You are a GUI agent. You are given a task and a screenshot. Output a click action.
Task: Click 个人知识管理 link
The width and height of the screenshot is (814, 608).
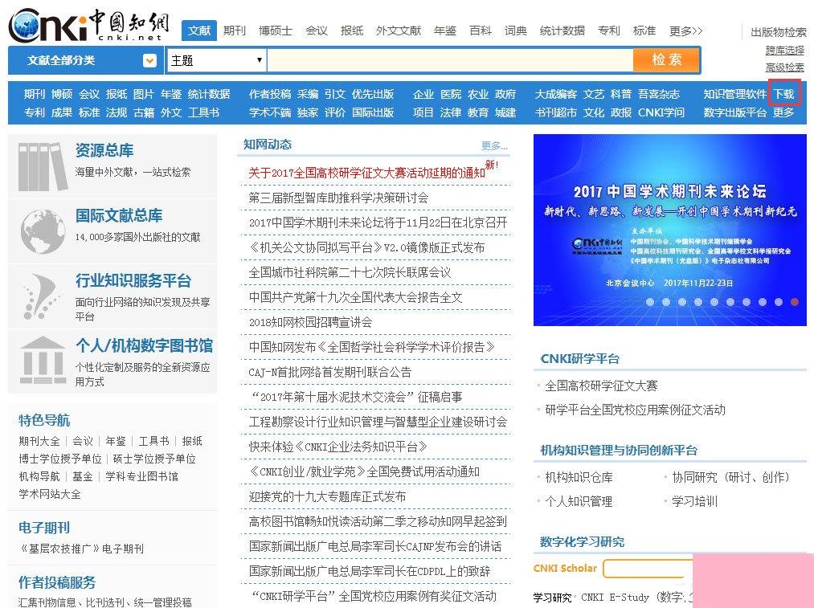[x=579, y=501]
